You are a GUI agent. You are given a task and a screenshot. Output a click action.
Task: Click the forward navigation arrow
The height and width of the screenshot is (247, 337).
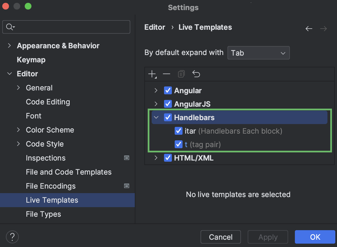pyautogui.click(x=323, y=28)
